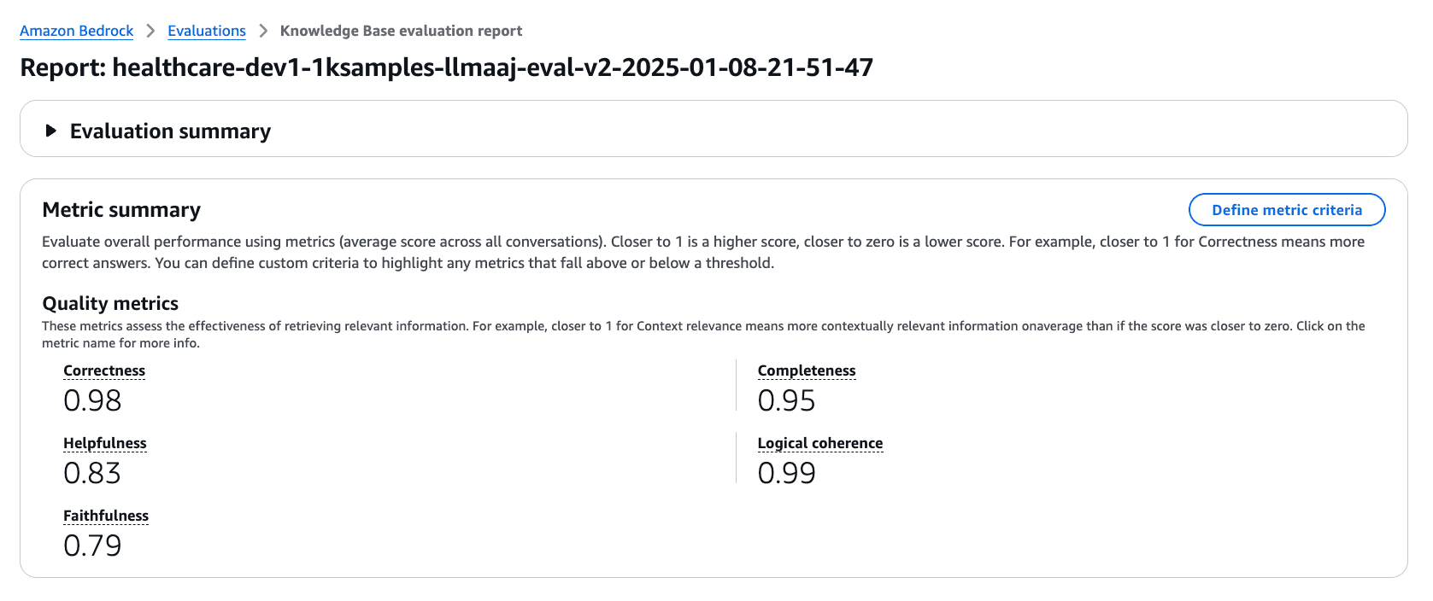Return to the Evaluations list
This screenshot has width=1433, height=601.
click(206, 31)
